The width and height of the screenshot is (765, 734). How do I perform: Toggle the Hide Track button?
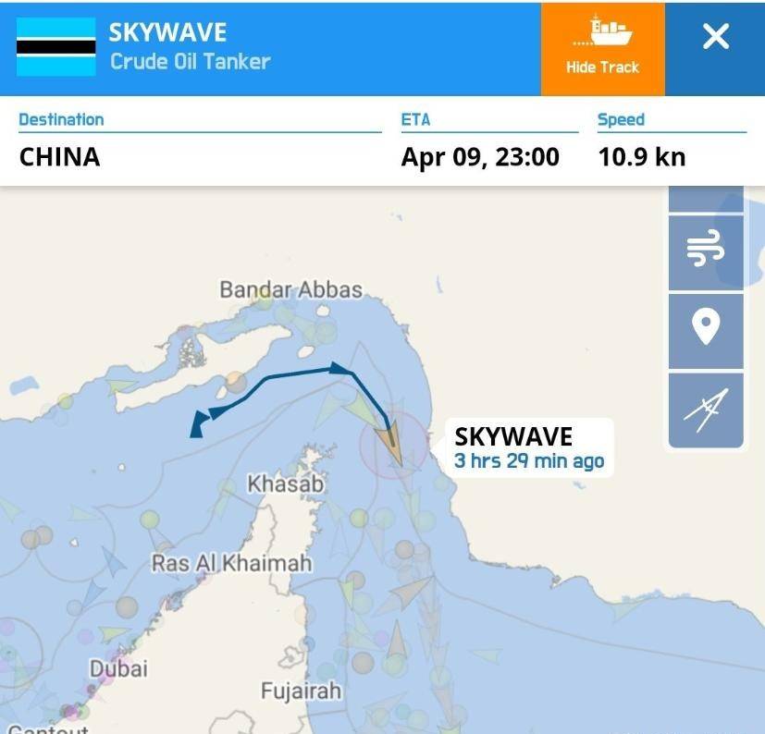(602, 49)
